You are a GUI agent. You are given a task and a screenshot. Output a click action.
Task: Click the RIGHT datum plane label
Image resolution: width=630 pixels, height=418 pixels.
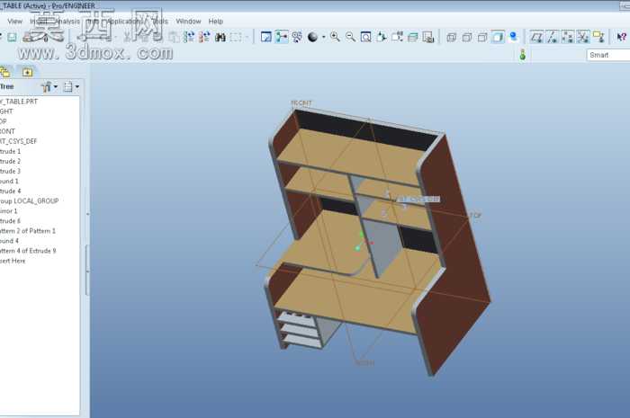[364, 363]
